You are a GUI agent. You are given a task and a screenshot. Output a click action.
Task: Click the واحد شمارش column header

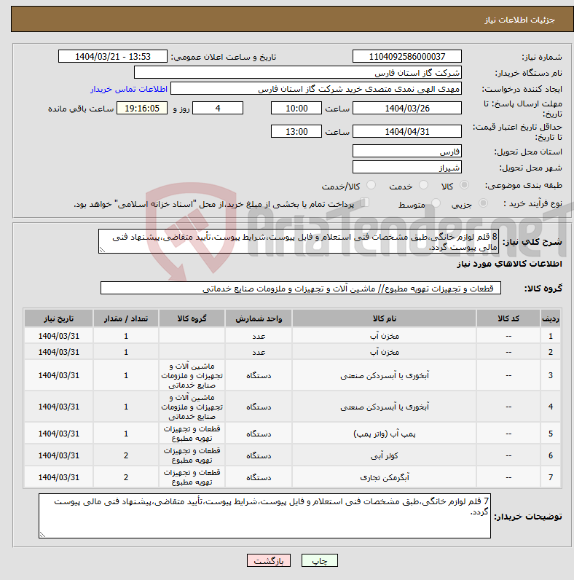coord(259,318)
